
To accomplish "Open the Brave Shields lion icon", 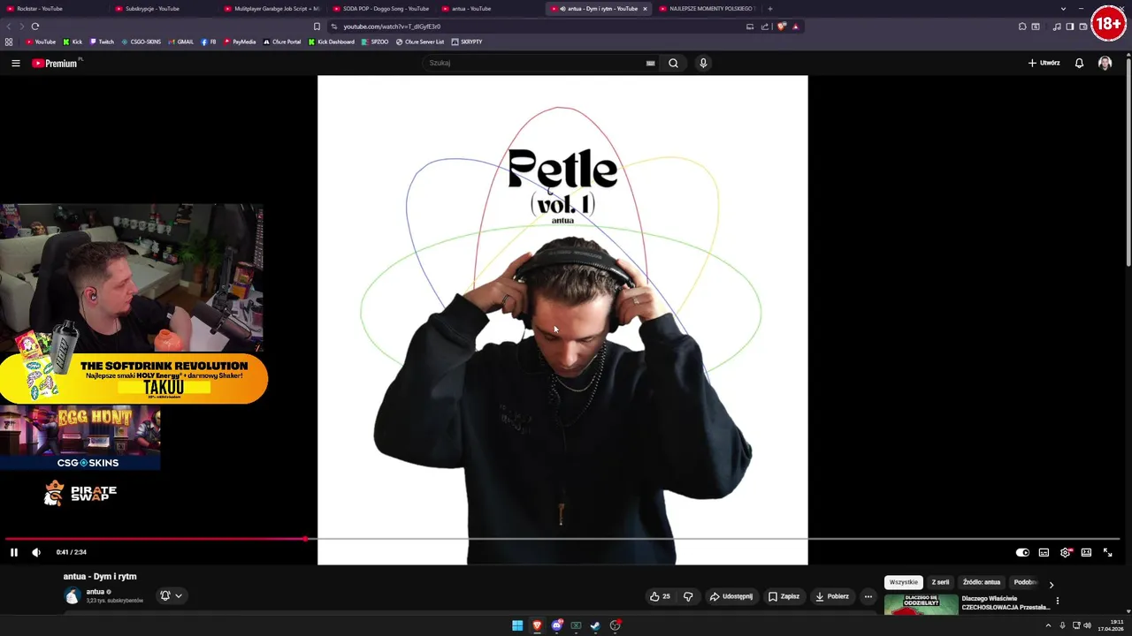I will point(781,26).
